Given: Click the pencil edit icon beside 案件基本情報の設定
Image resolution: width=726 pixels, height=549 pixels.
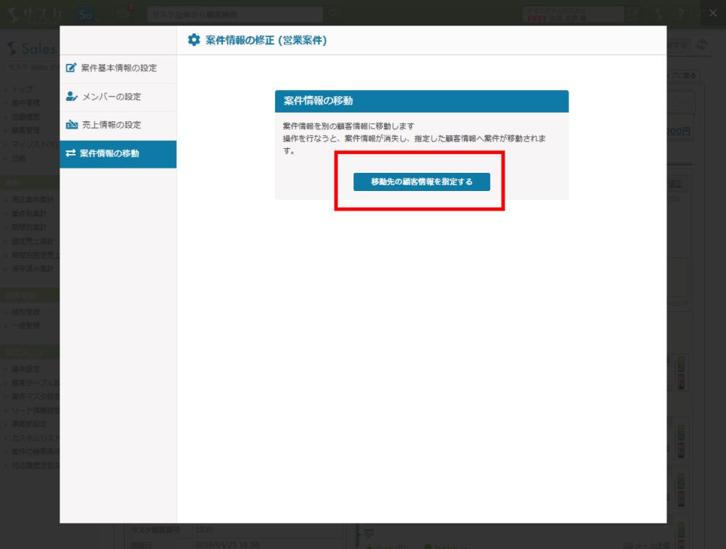Looking at the screenshot, I should (x=71, y=68).
